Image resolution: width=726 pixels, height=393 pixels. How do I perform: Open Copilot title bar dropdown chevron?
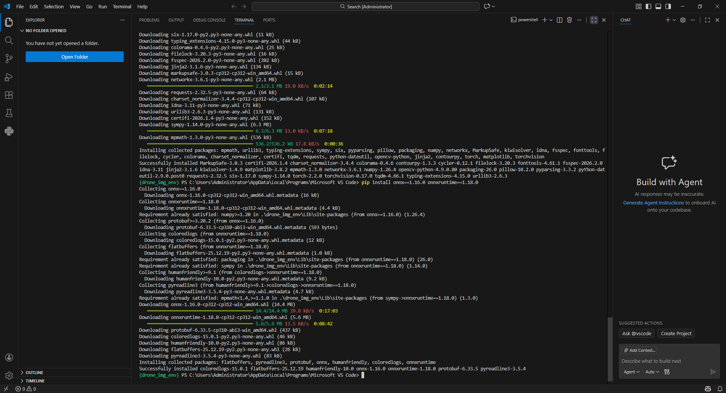coord(493,6)
